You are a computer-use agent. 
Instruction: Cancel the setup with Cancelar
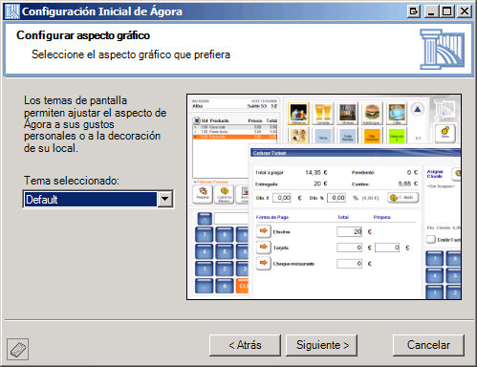[x=428, y=345]
